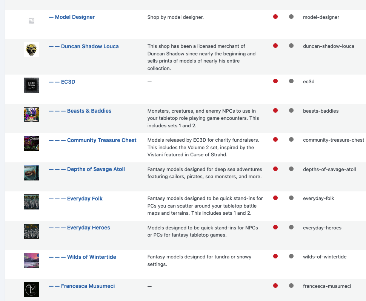
Task: Click the Everyday Folk thumbnail image
Action: tap(31, 202)
